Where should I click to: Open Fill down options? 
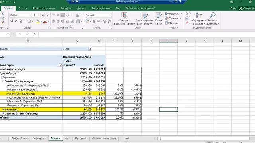pyautogui.click(x=187, y=18)
